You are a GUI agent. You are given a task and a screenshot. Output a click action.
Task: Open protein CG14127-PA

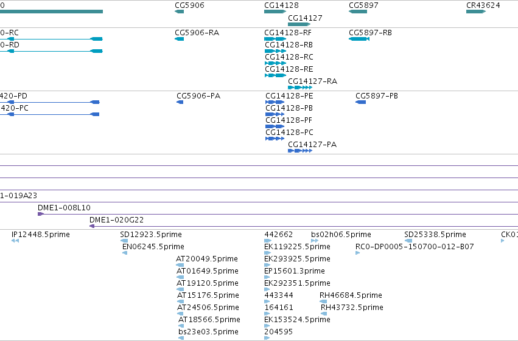312,145
